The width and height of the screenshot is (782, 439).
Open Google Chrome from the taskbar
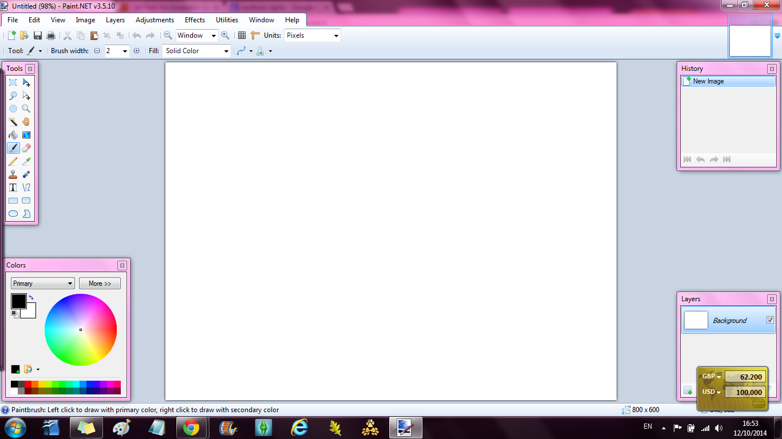pyautogui.click(x=191, y=428)
